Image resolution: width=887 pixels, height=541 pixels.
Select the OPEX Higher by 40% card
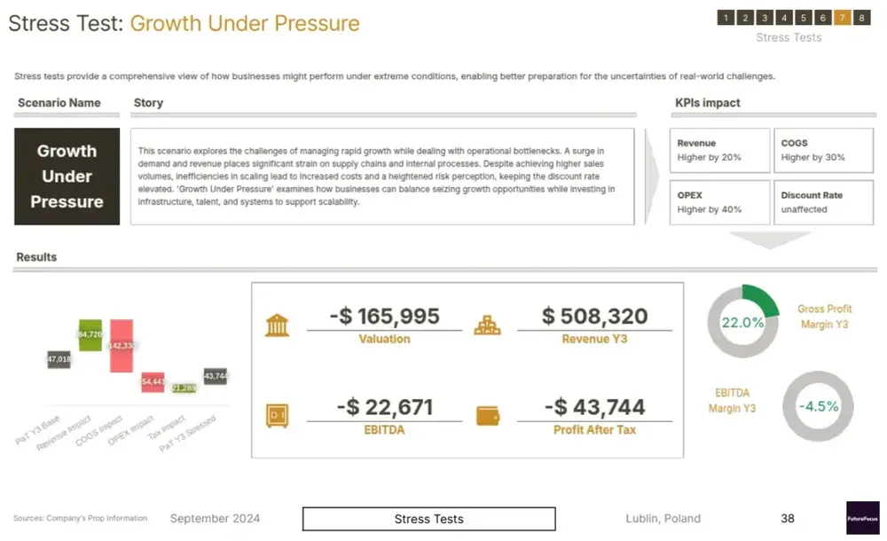719,202
